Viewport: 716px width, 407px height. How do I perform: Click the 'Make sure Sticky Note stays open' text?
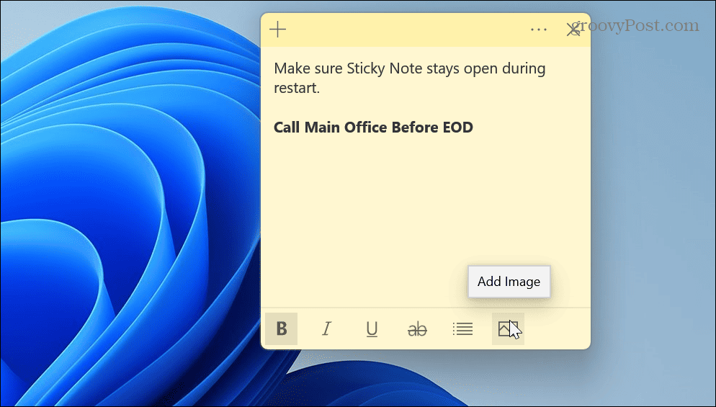(387, 68)
